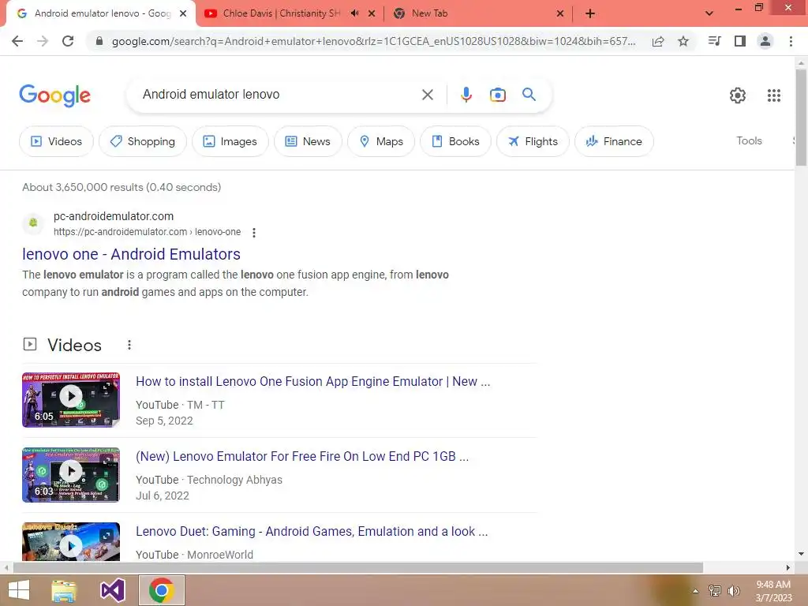Filter results by Finance

pos(614,141)
